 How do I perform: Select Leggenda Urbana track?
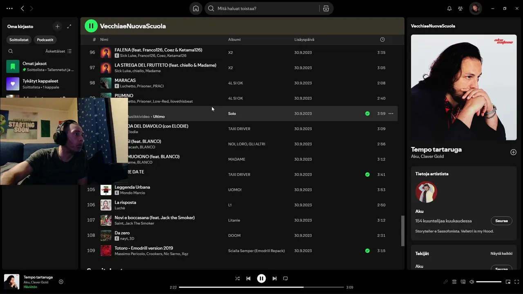point(132,187)
